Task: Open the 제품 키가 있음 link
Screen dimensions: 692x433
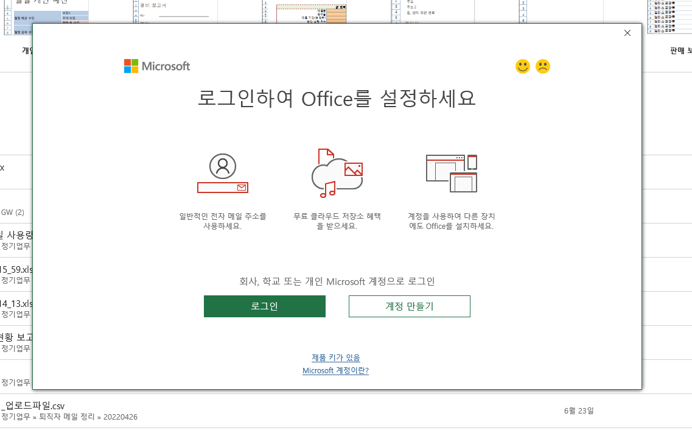Action: point(336,357)
